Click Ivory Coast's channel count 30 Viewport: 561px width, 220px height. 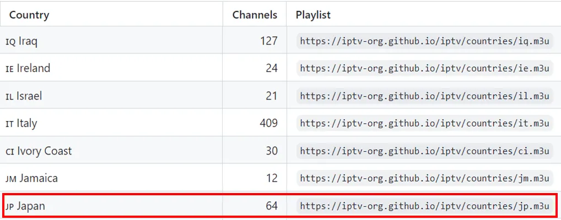[272, 151]
